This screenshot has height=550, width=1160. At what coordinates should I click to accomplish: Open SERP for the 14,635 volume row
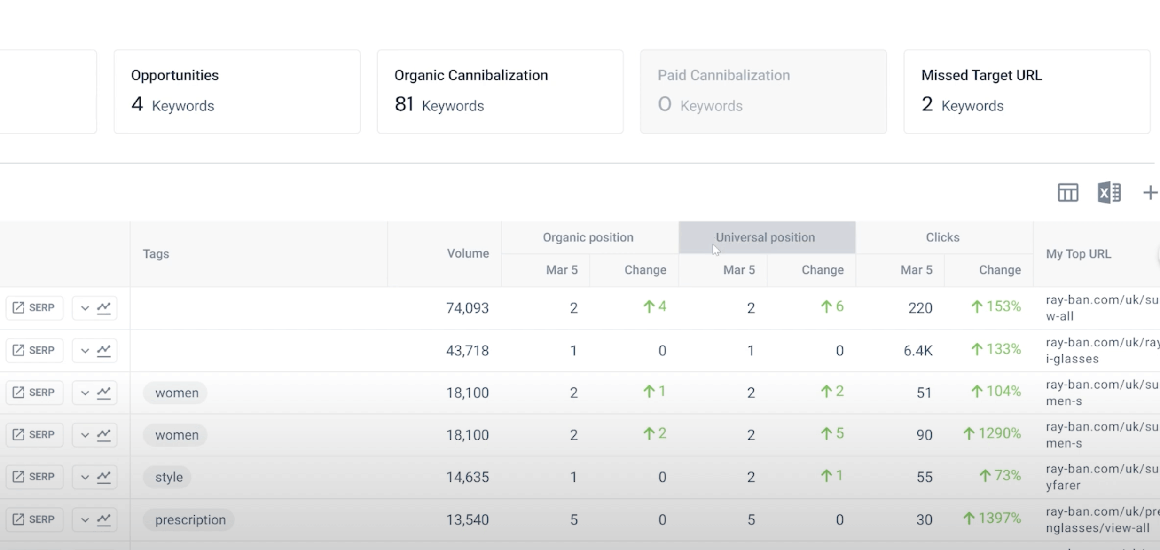(x=34, y=477)
